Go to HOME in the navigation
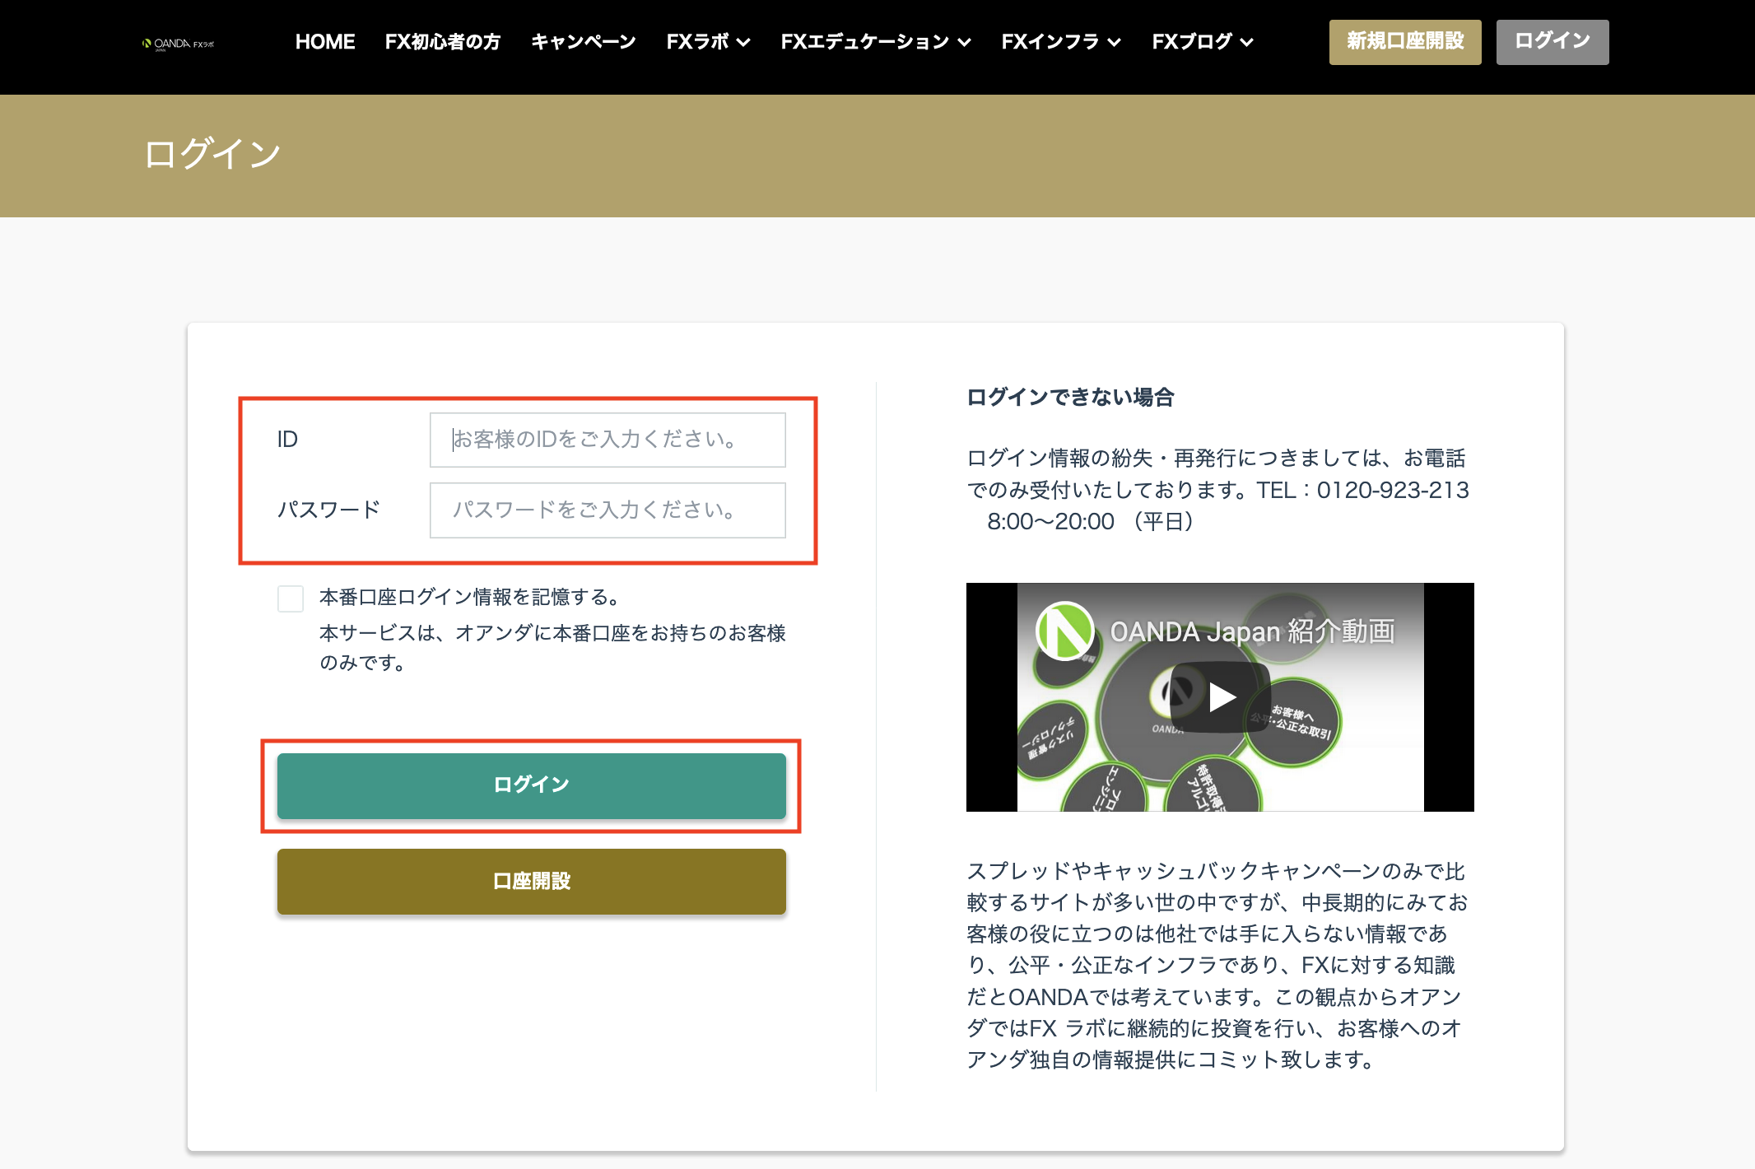The image size is (1755, 1169). point(325,42)
